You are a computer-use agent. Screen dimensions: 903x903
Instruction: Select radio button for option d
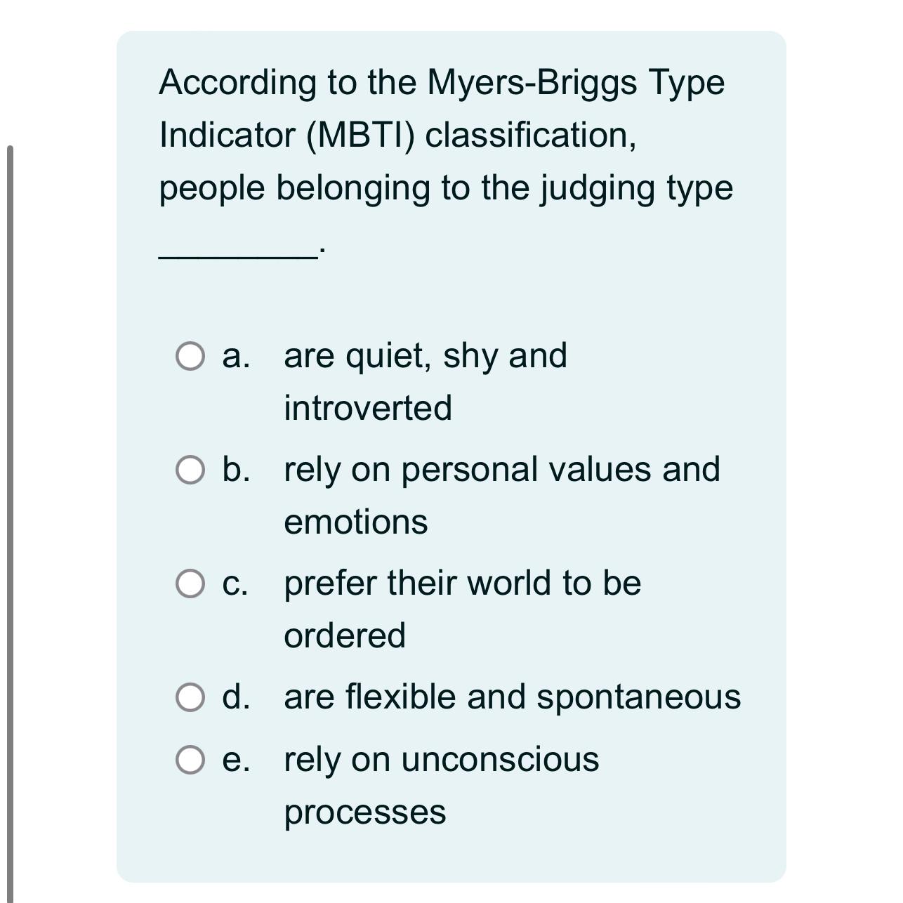pos(191,697)
